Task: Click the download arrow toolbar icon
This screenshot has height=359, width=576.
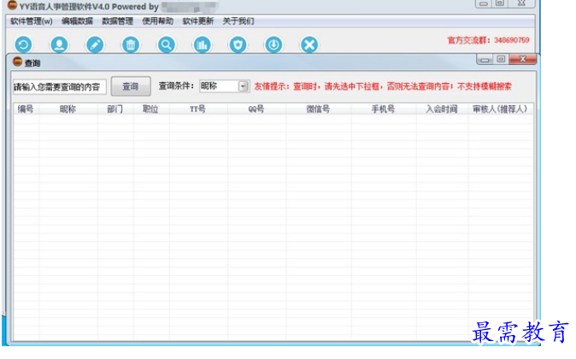Action: point(273,44)
